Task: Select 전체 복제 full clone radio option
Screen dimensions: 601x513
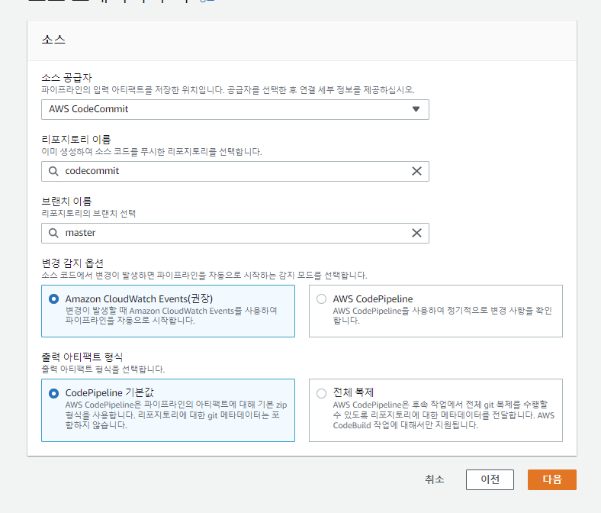Action: click(x=321, y=393)
